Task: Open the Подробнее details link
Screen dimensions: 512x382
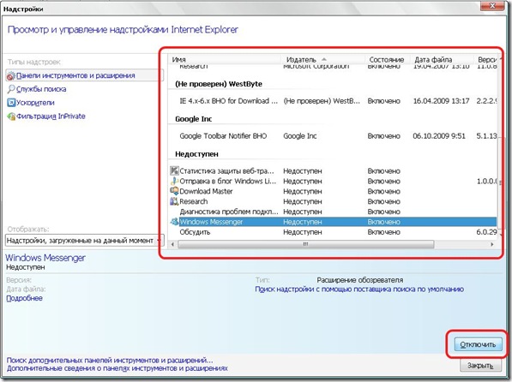Action: pyautogui.click(x=25, y=298)
